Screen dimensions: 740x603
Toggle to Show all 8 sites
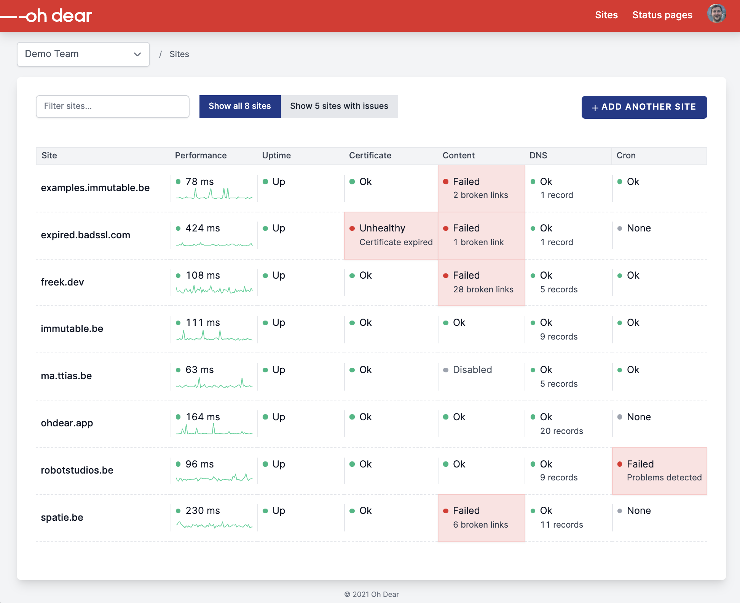coord(239,106)
